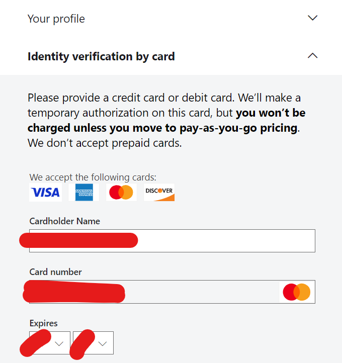This screenshot has height=363, width=342.
Task: Expand the Your profile section chevron
Action: click(x=312, y=18)
